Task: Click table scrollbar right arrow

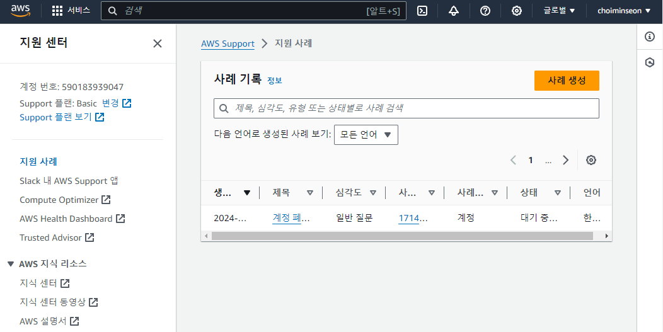Action: 607,236
